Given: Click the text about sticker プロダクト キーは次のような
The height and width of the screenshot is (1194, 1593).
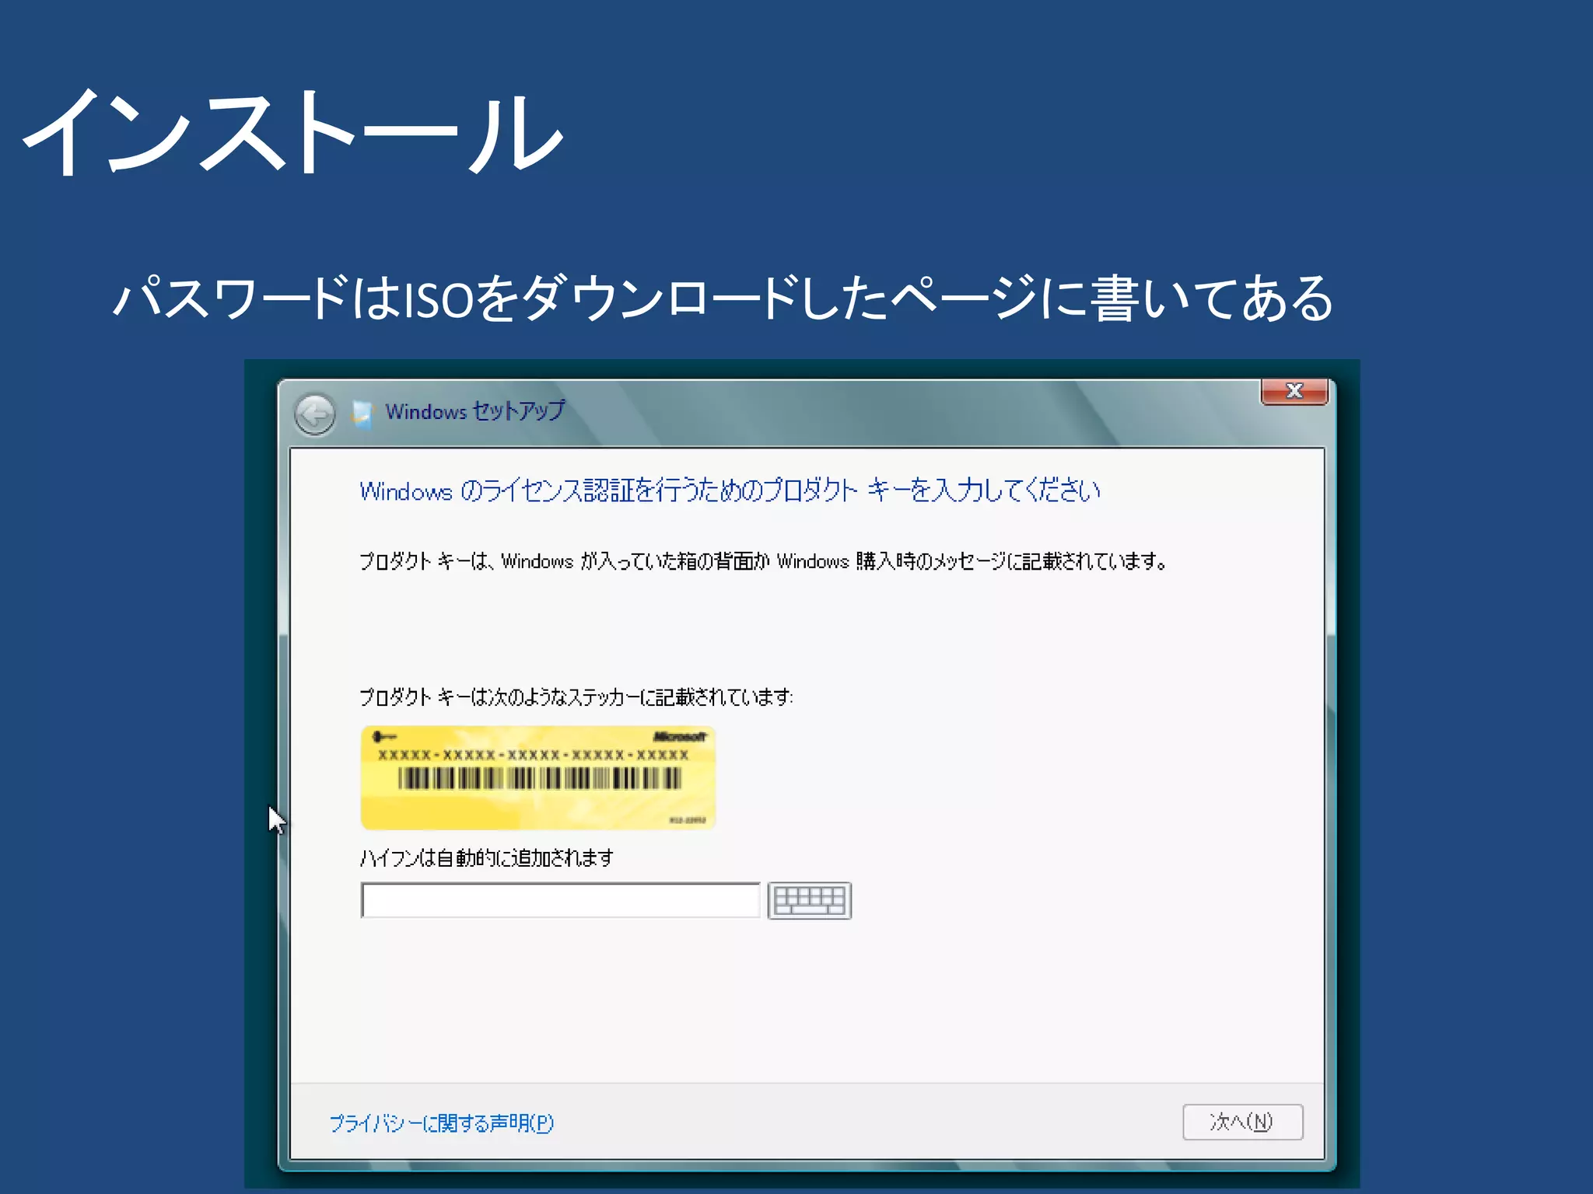Looking at the screenshot, I should (576, 696).
